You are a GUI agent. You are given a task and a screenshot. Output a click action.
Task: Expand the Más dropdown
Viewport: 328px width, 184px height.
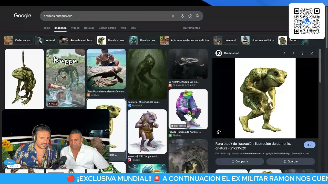(x=134, y=28)
